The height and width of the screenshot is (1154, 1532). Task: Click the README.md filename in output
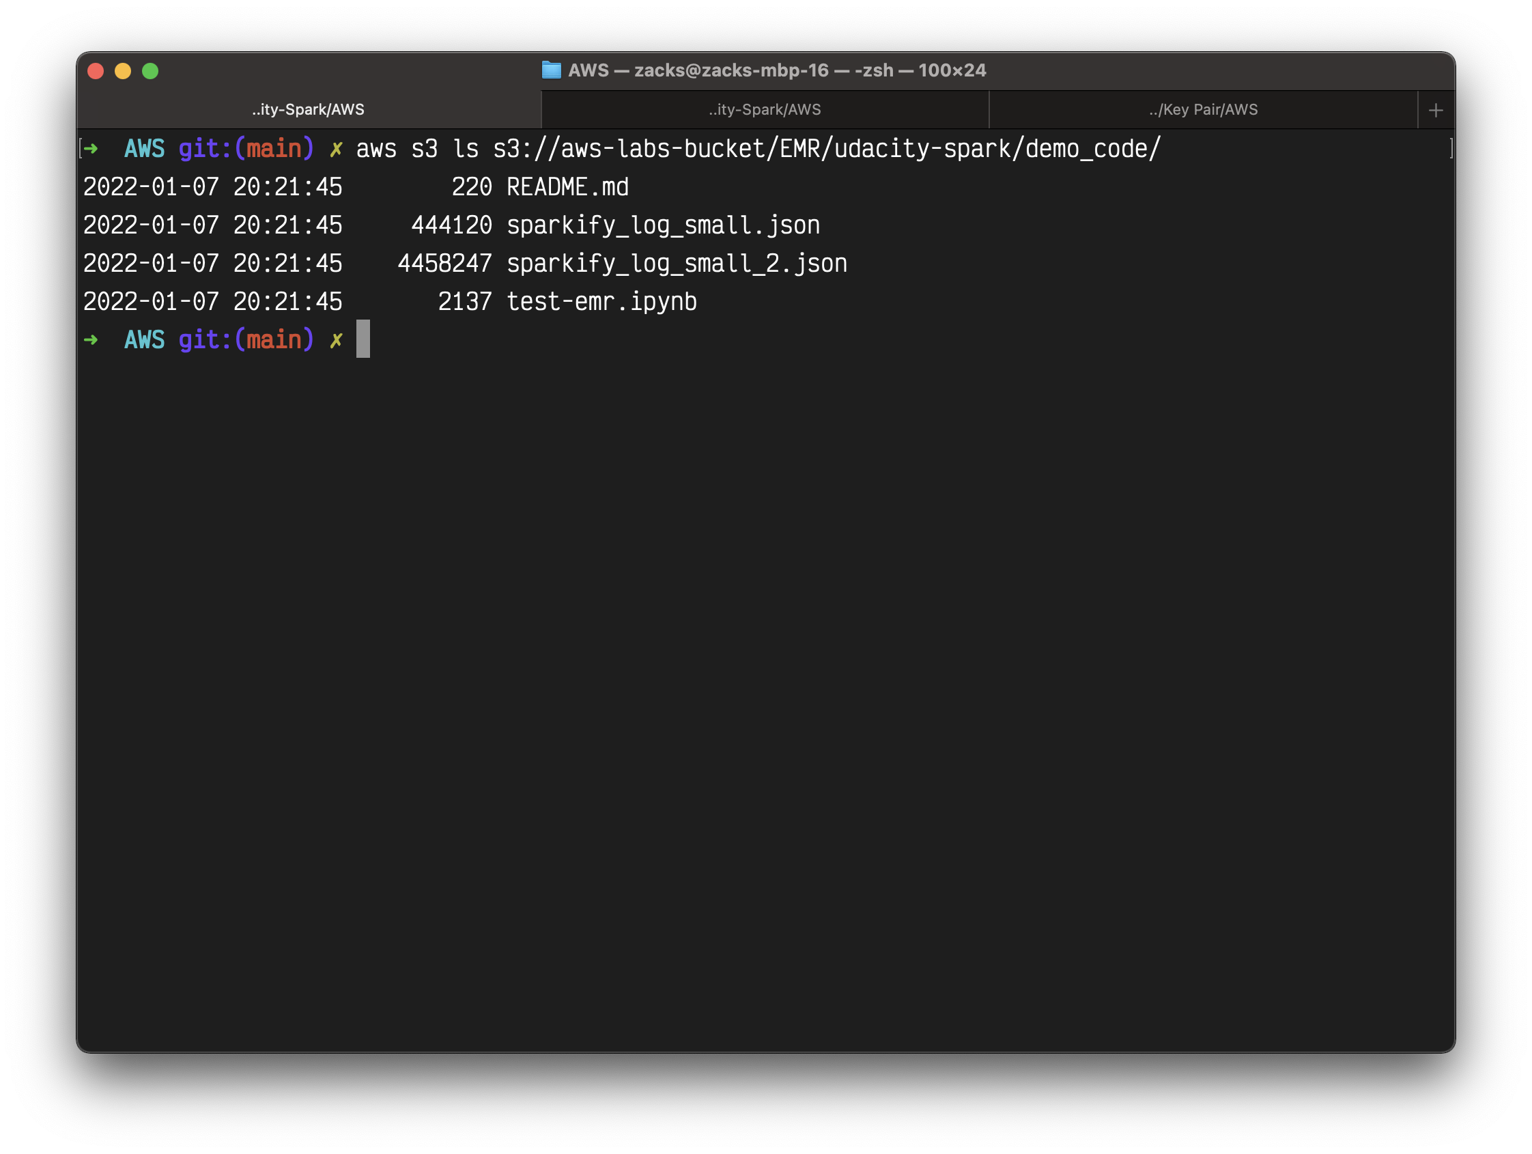pos(567,187)
